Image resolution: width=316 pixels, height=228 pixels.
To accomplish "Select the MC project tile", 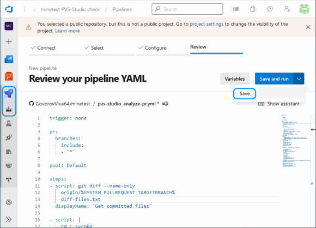I will click(x=9, y=26).
